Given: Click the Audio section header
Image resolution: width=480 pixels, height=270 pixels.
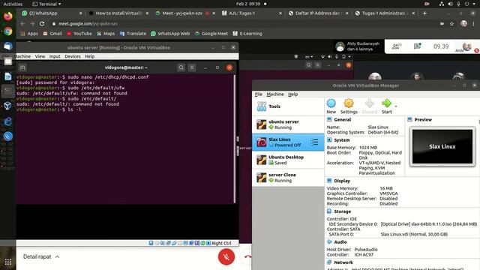Looking at the screenshot, I should point(340,242).
